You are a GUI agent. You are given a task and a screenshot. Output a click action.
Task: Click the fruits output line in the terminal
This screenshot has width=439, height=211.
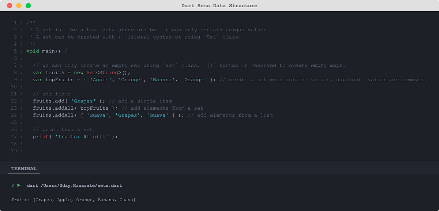click(x=73, y=200)
